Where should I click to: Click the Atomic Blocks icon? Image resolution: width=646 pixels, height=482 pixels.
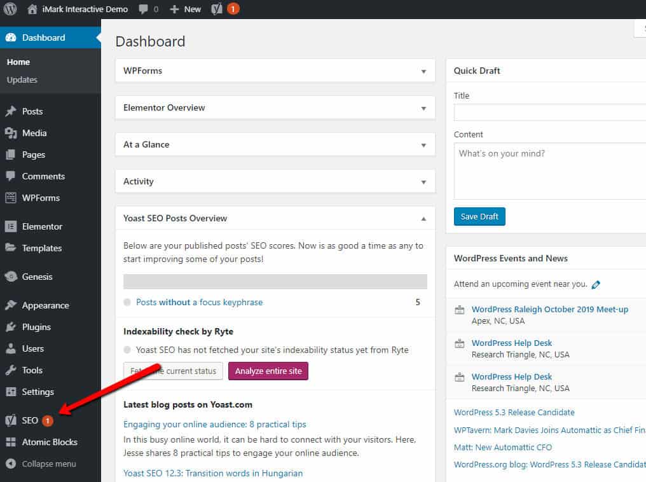pyautogui.click(x=11, y=442)
